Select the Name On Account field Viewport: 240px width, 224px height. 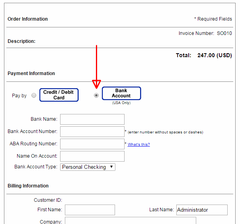92,156
